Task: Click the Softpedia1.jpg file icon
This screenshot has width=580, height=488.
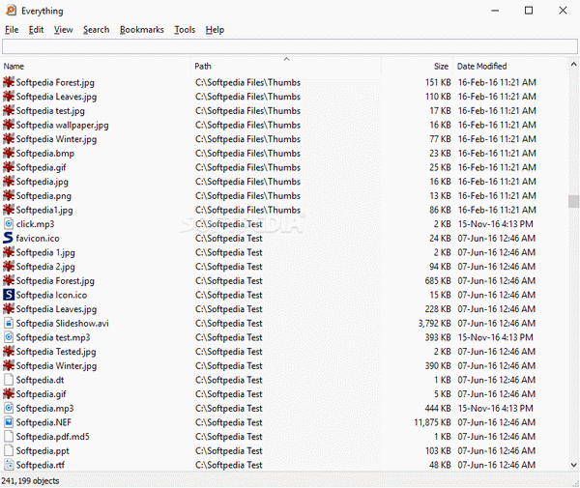Action: point(9,210)
